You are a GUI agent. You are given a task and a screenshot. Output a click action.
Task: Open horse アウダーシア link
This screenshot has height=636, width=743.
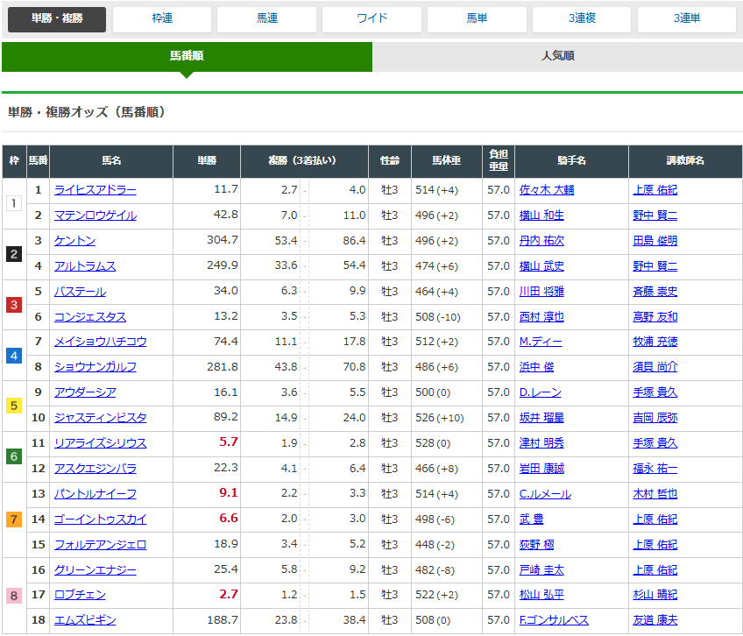pos(85,392)
